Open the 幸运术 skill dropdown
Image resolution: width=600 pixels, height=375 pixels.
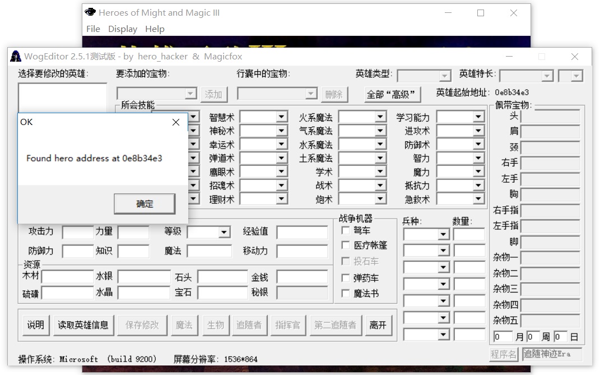[x=281, y=145]
